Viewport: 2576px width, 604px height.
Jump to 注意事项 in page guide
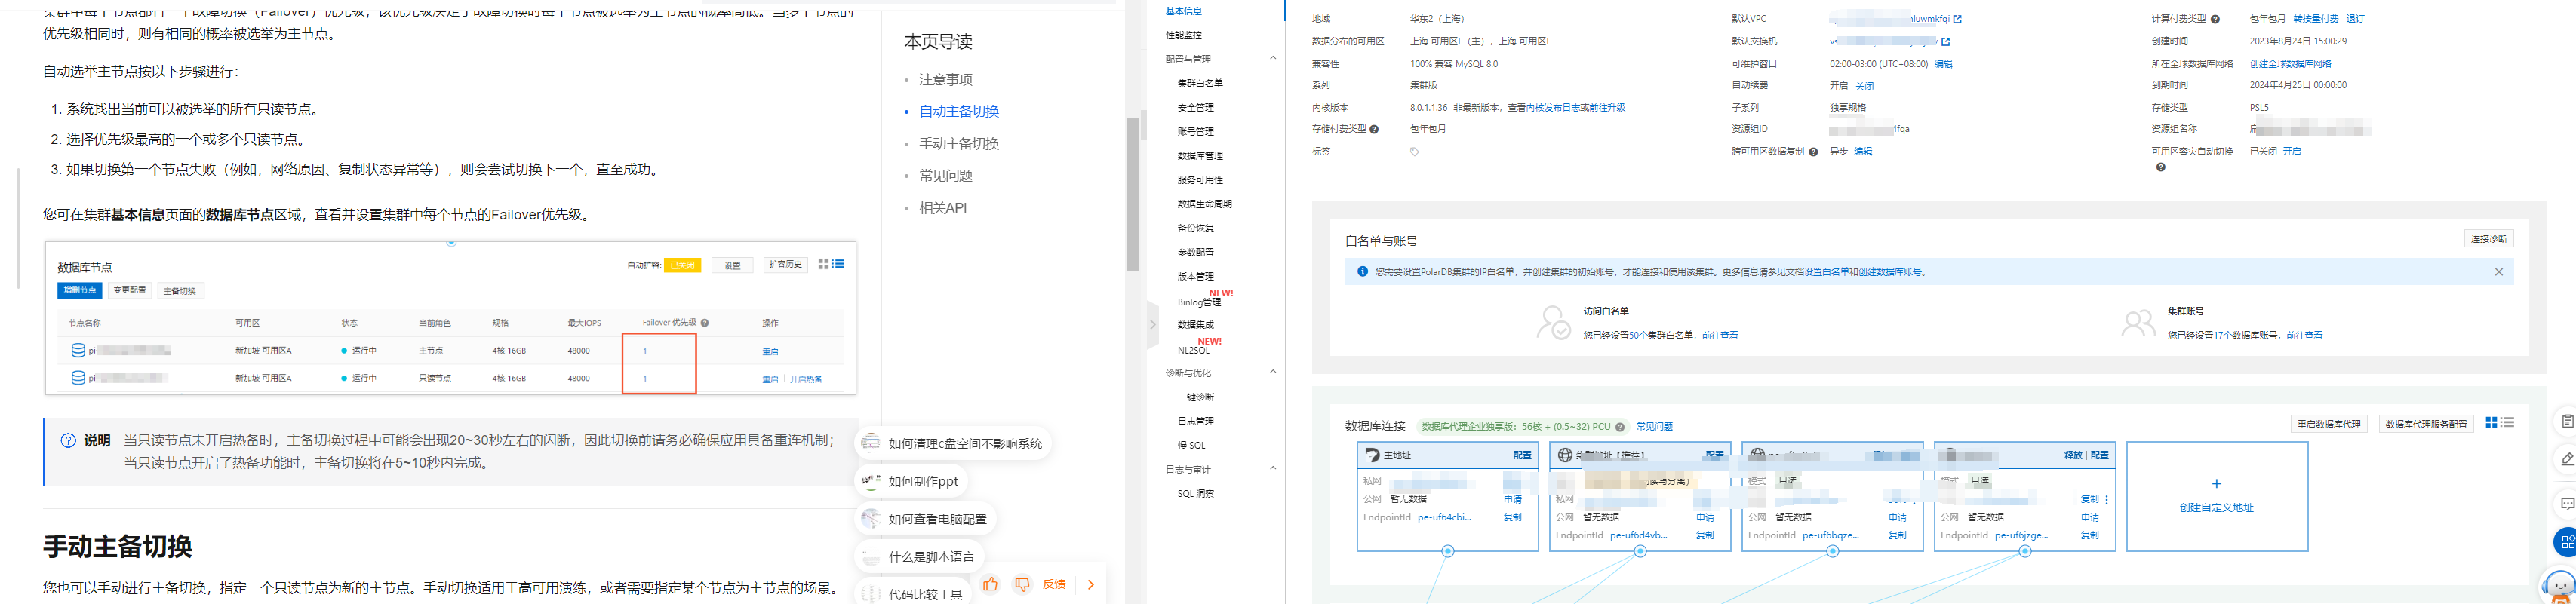pos(946,79)
